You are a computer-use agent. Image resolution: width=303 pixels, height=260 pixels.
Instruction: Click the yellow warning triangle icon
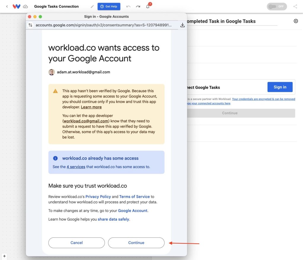point(55,91)
